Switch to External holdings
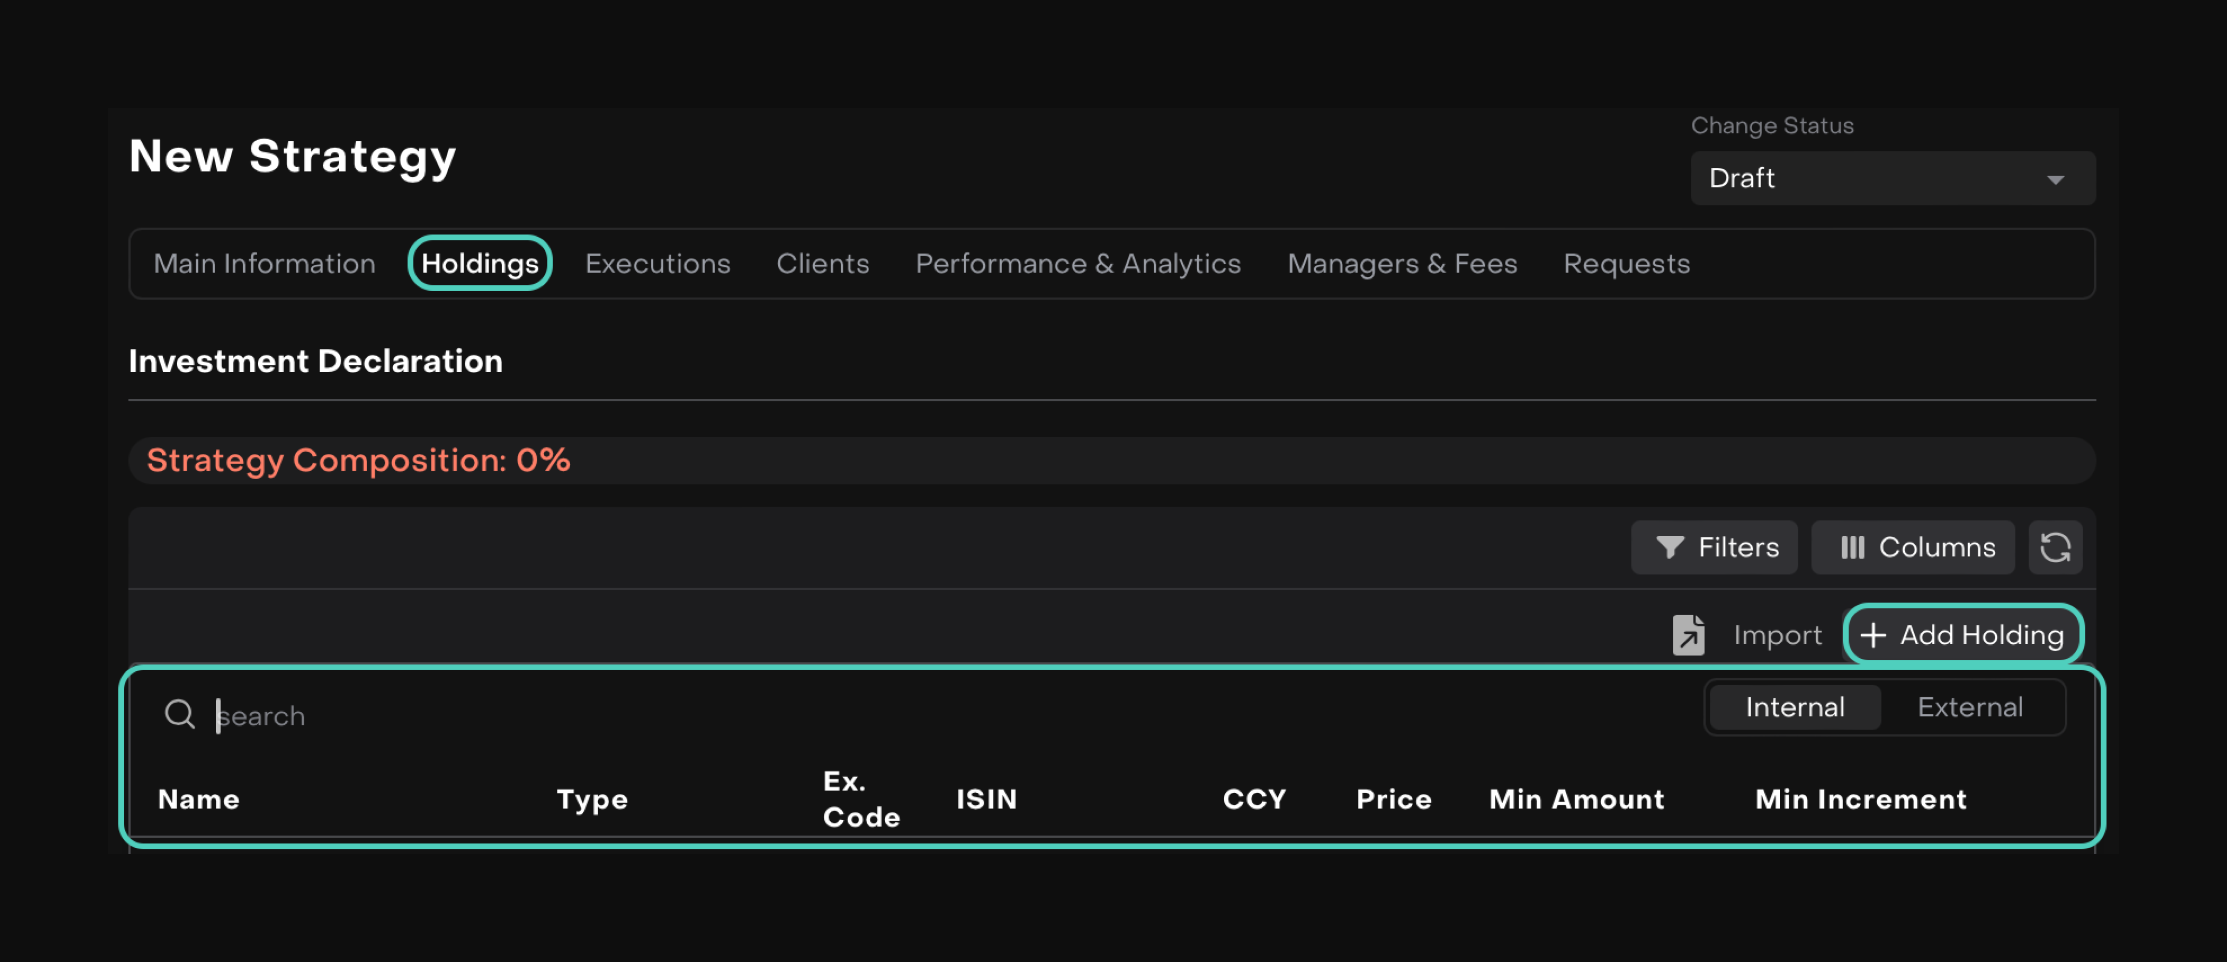The height and width of the screenshot is (962, 2227). coord(1969,707)
